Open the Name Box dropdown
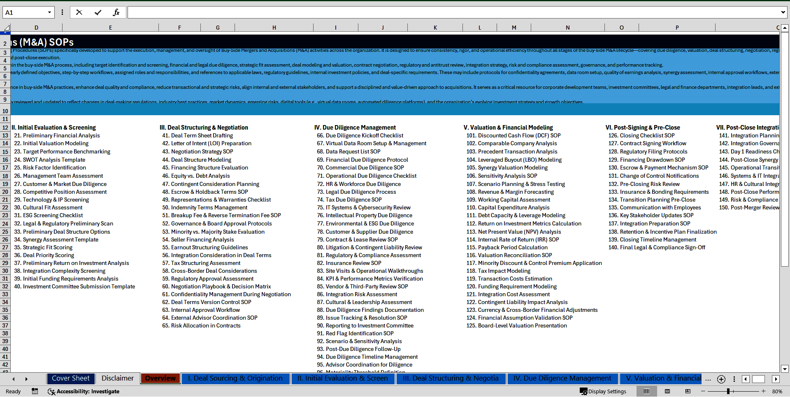 click(x=49, y=12)
